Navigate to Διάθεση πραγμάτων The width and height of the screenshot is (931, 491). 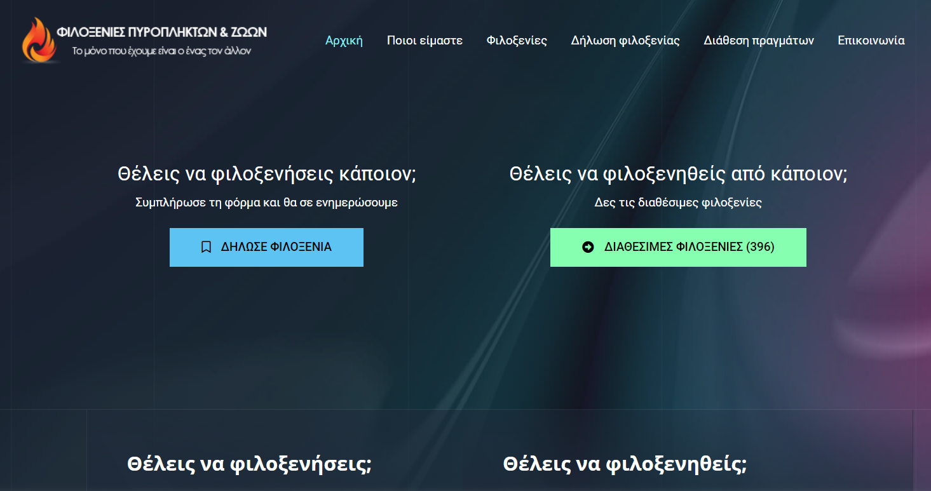coord(759,41)
